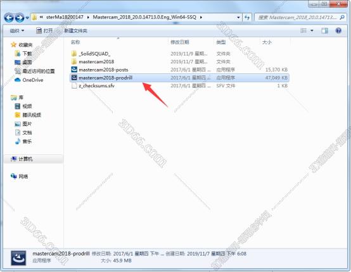Open the 音乐 Music library

[x=23, y=141]
